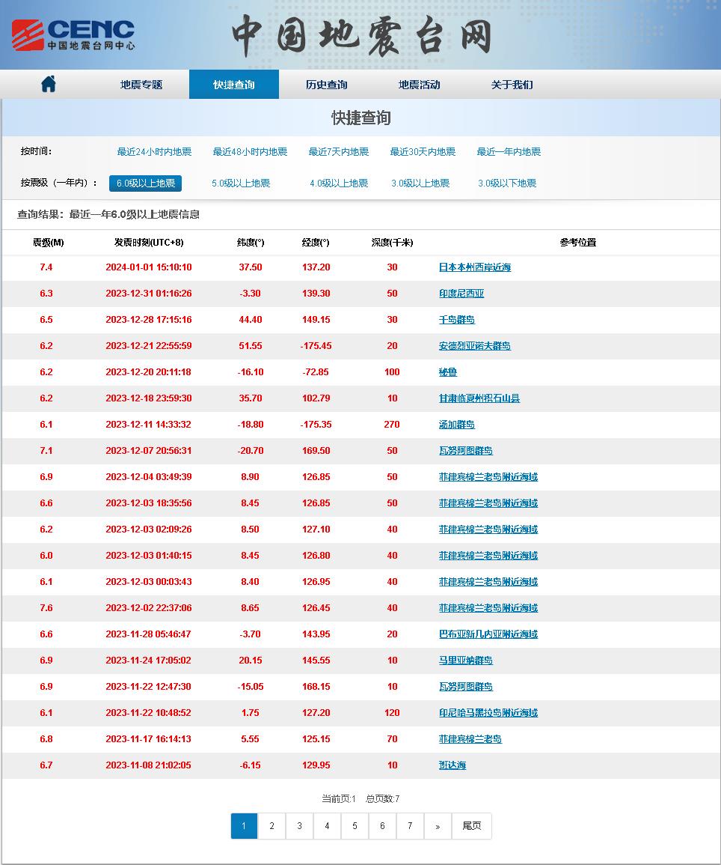Open the 地震活动 navigation item
This screenshot has height=865, width=721.
click(419, 85)
